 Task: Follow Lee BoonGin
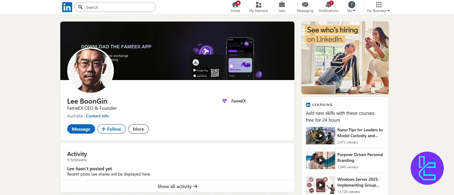point(111,129)
